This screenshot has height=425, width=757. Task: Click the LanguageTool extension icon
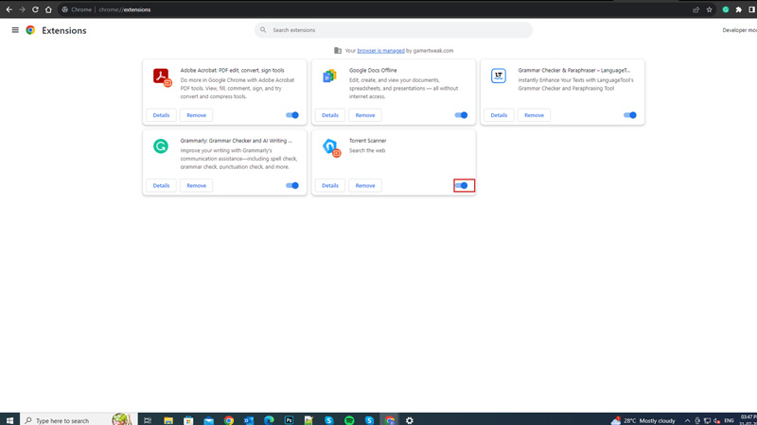point(499,76)
